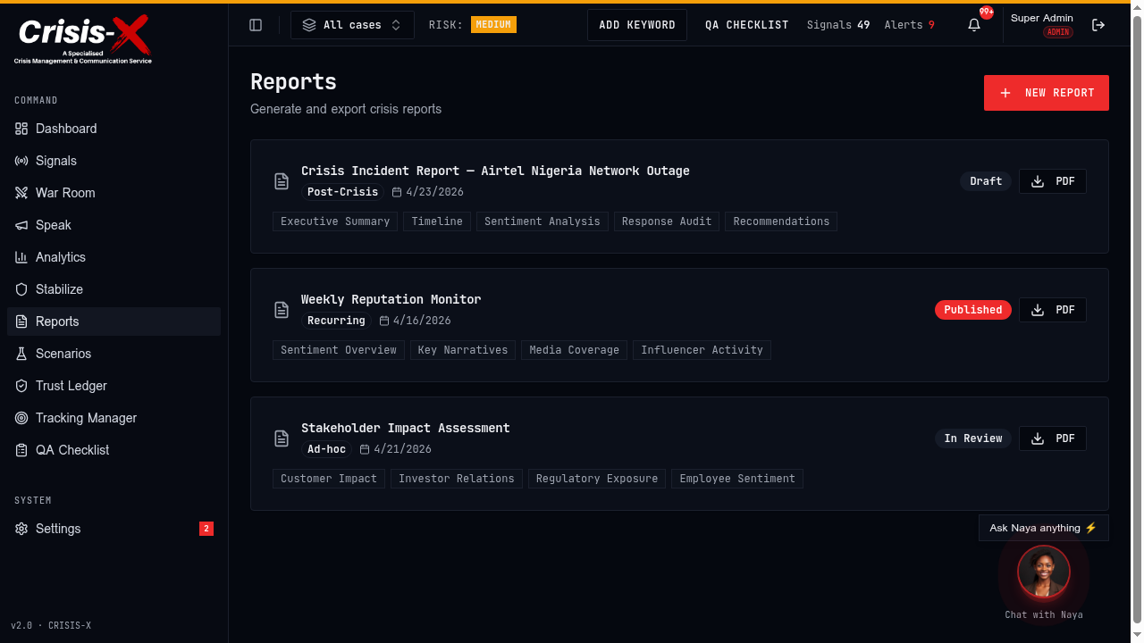Open Super Admin profile
This screenshot has height=643, width=1144.
(1042, 24)
